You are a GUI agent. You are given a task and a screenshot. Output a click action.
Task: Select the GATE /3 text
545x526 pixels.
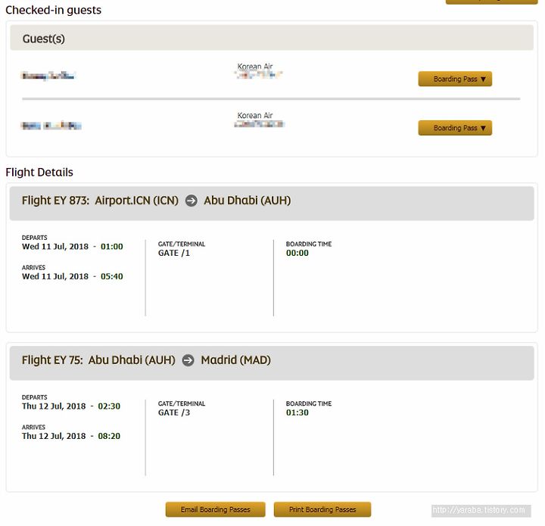[174, 412]
